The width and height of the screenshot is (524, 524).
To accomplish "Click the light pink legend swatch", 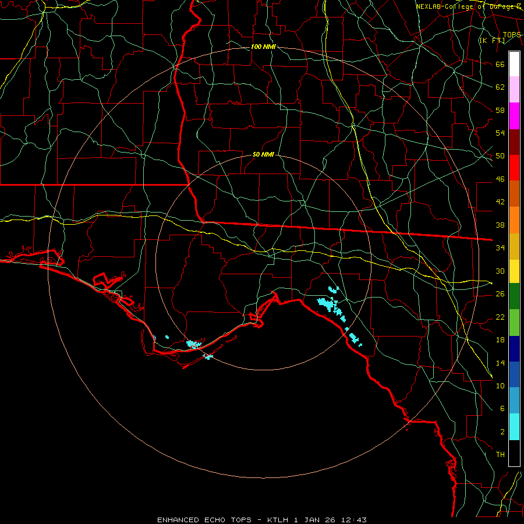I will (x=514, y=90).
